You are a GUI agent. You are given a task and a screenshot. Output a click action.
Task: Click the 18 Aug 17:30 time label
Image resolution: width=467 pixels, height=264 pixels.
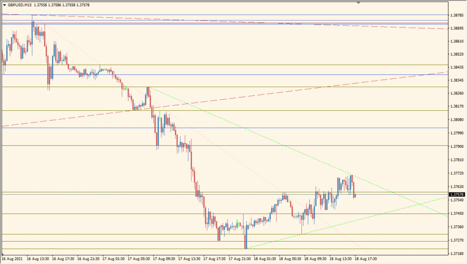tap(366, 259)
